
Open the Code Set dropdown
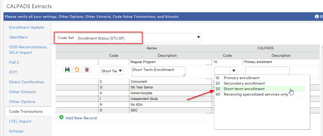[x=139, y=38]
